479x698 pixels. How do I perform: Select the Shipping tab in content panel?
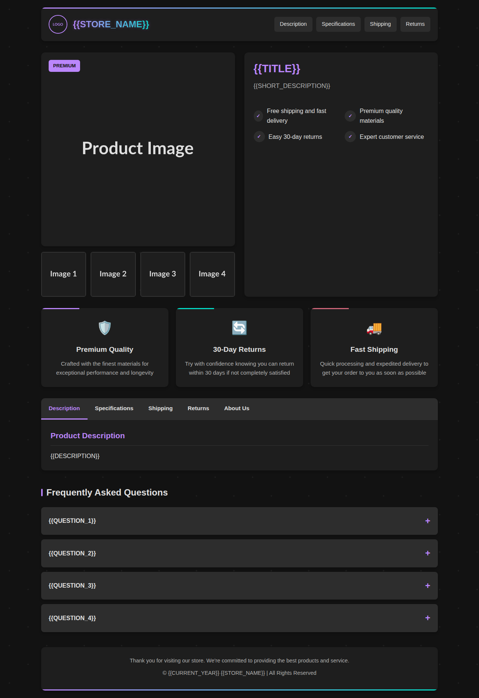(160, 408)
